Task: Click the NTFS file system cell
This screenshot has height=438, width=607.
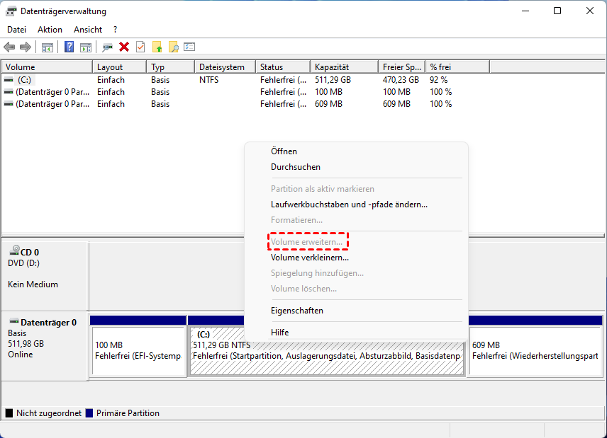Action: (x=209, y=80)
